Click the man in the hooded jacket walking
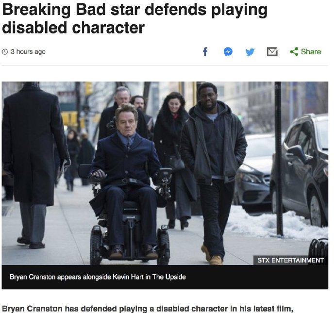The height and width of the screenshot is (313, 335). (214, 166)
